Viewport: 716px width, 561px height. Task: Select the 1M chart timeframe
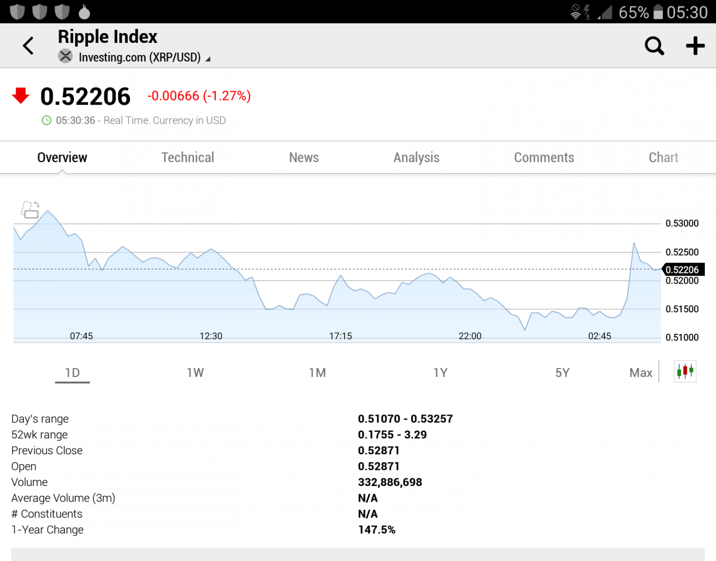click(317, 373)
